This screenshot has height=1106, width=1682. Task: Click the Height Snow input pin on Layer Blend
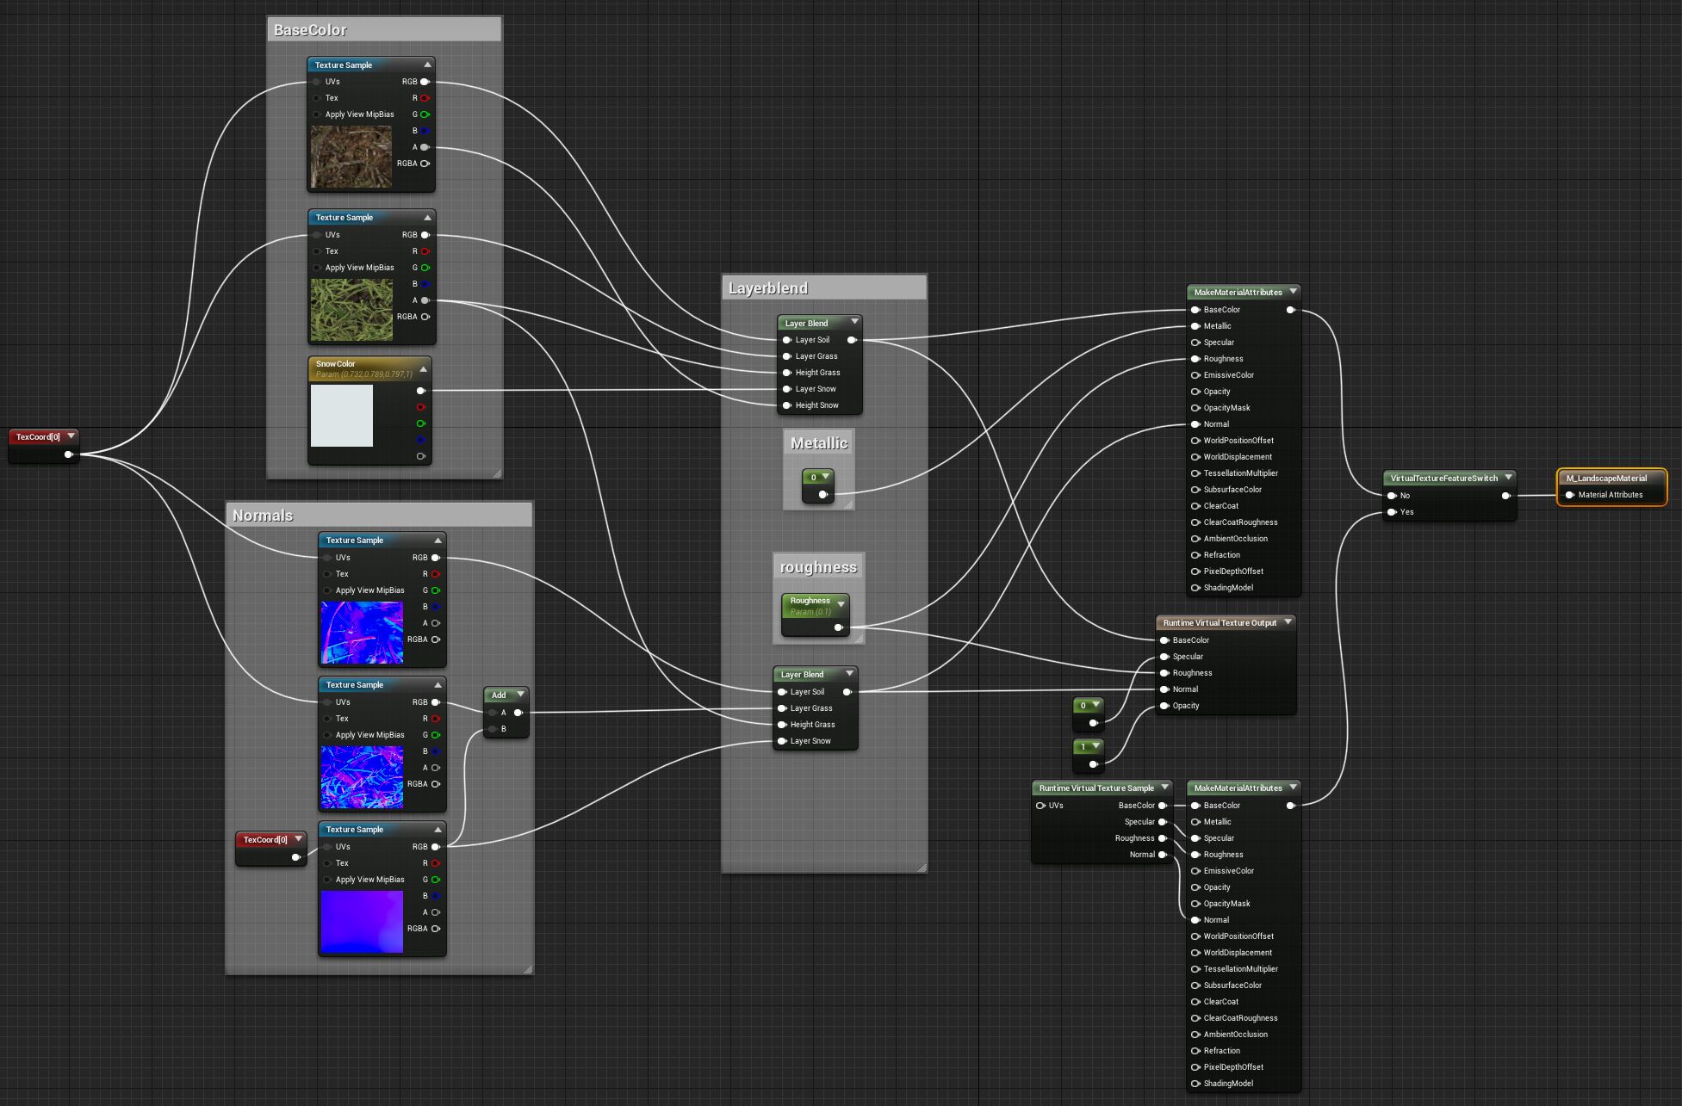point(786,405)
